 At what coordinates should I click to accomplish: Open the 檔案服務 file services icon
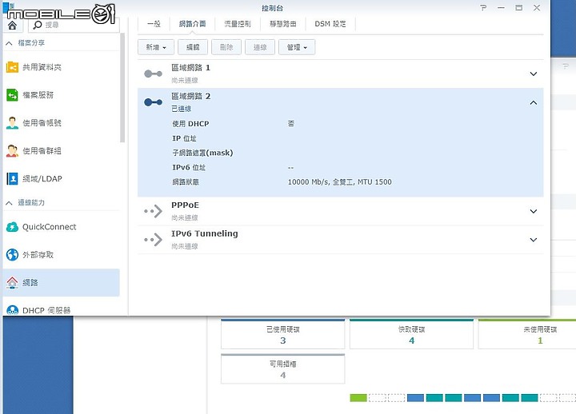coord(12,95)
